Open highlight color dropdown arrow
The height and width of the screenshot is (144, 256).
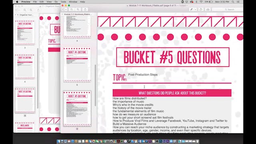[195, 10]
